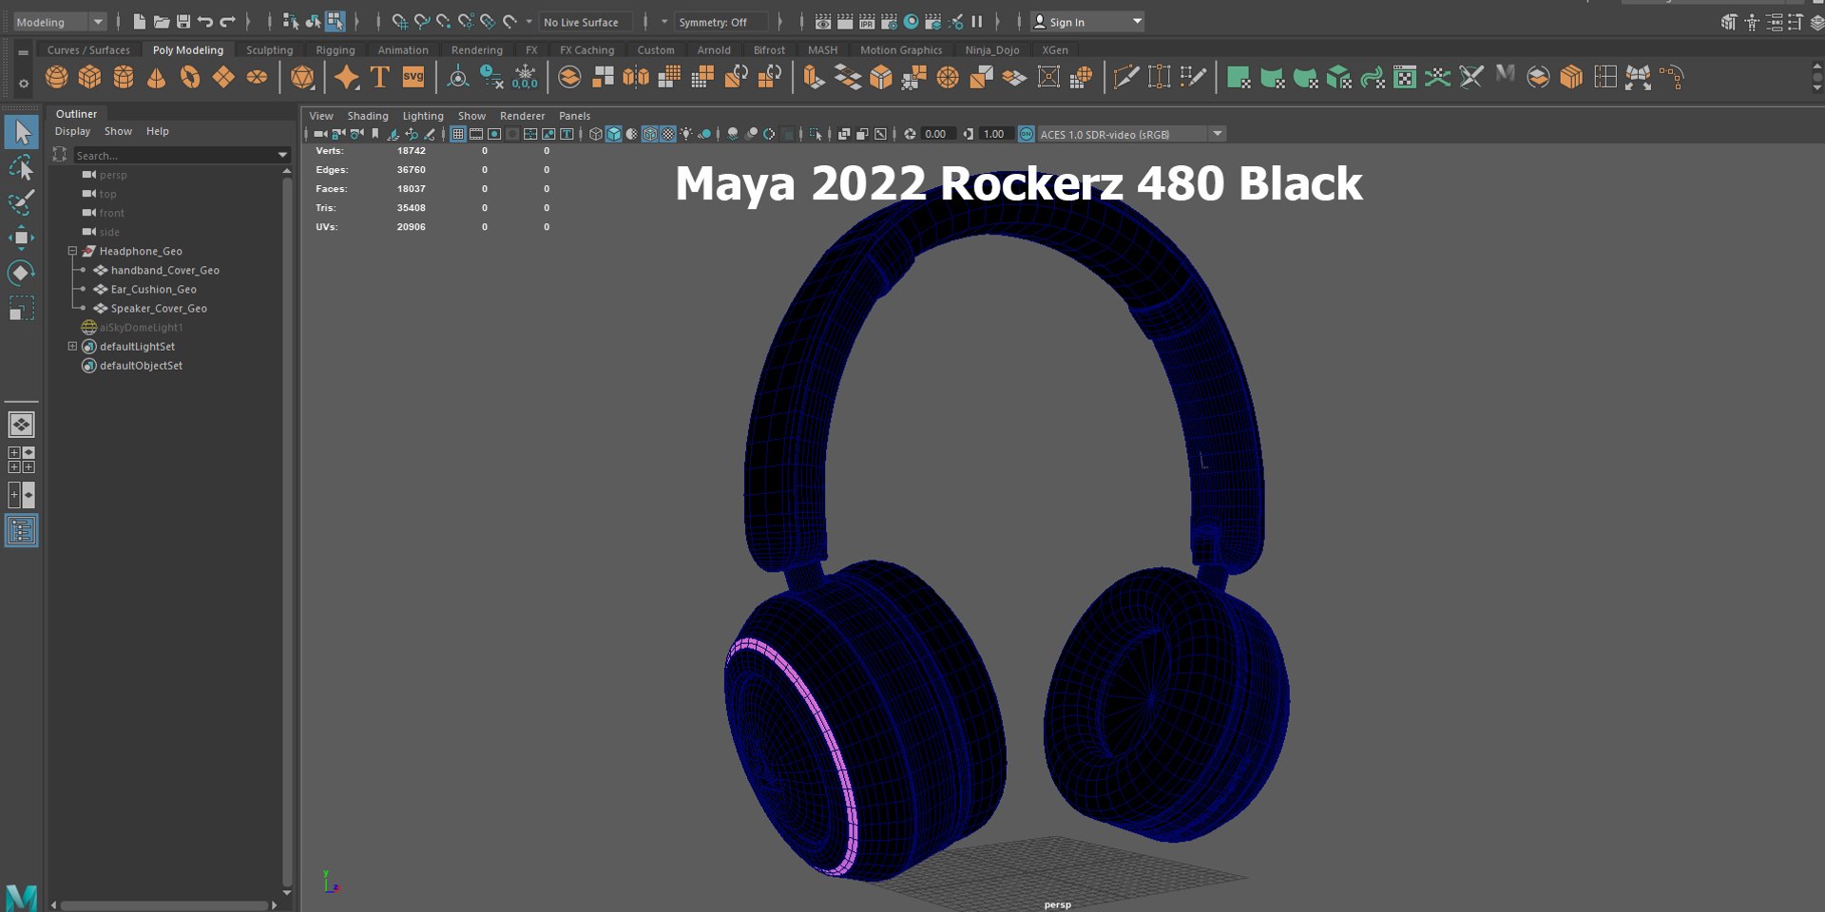Click the Center Pivot shelf icon
The image size is (1825, 912).
point(458,77)
